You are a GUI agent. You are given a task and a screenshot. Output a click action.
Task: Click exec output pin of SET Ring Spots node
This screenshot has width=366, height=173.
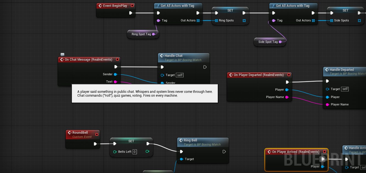point(244,13)
